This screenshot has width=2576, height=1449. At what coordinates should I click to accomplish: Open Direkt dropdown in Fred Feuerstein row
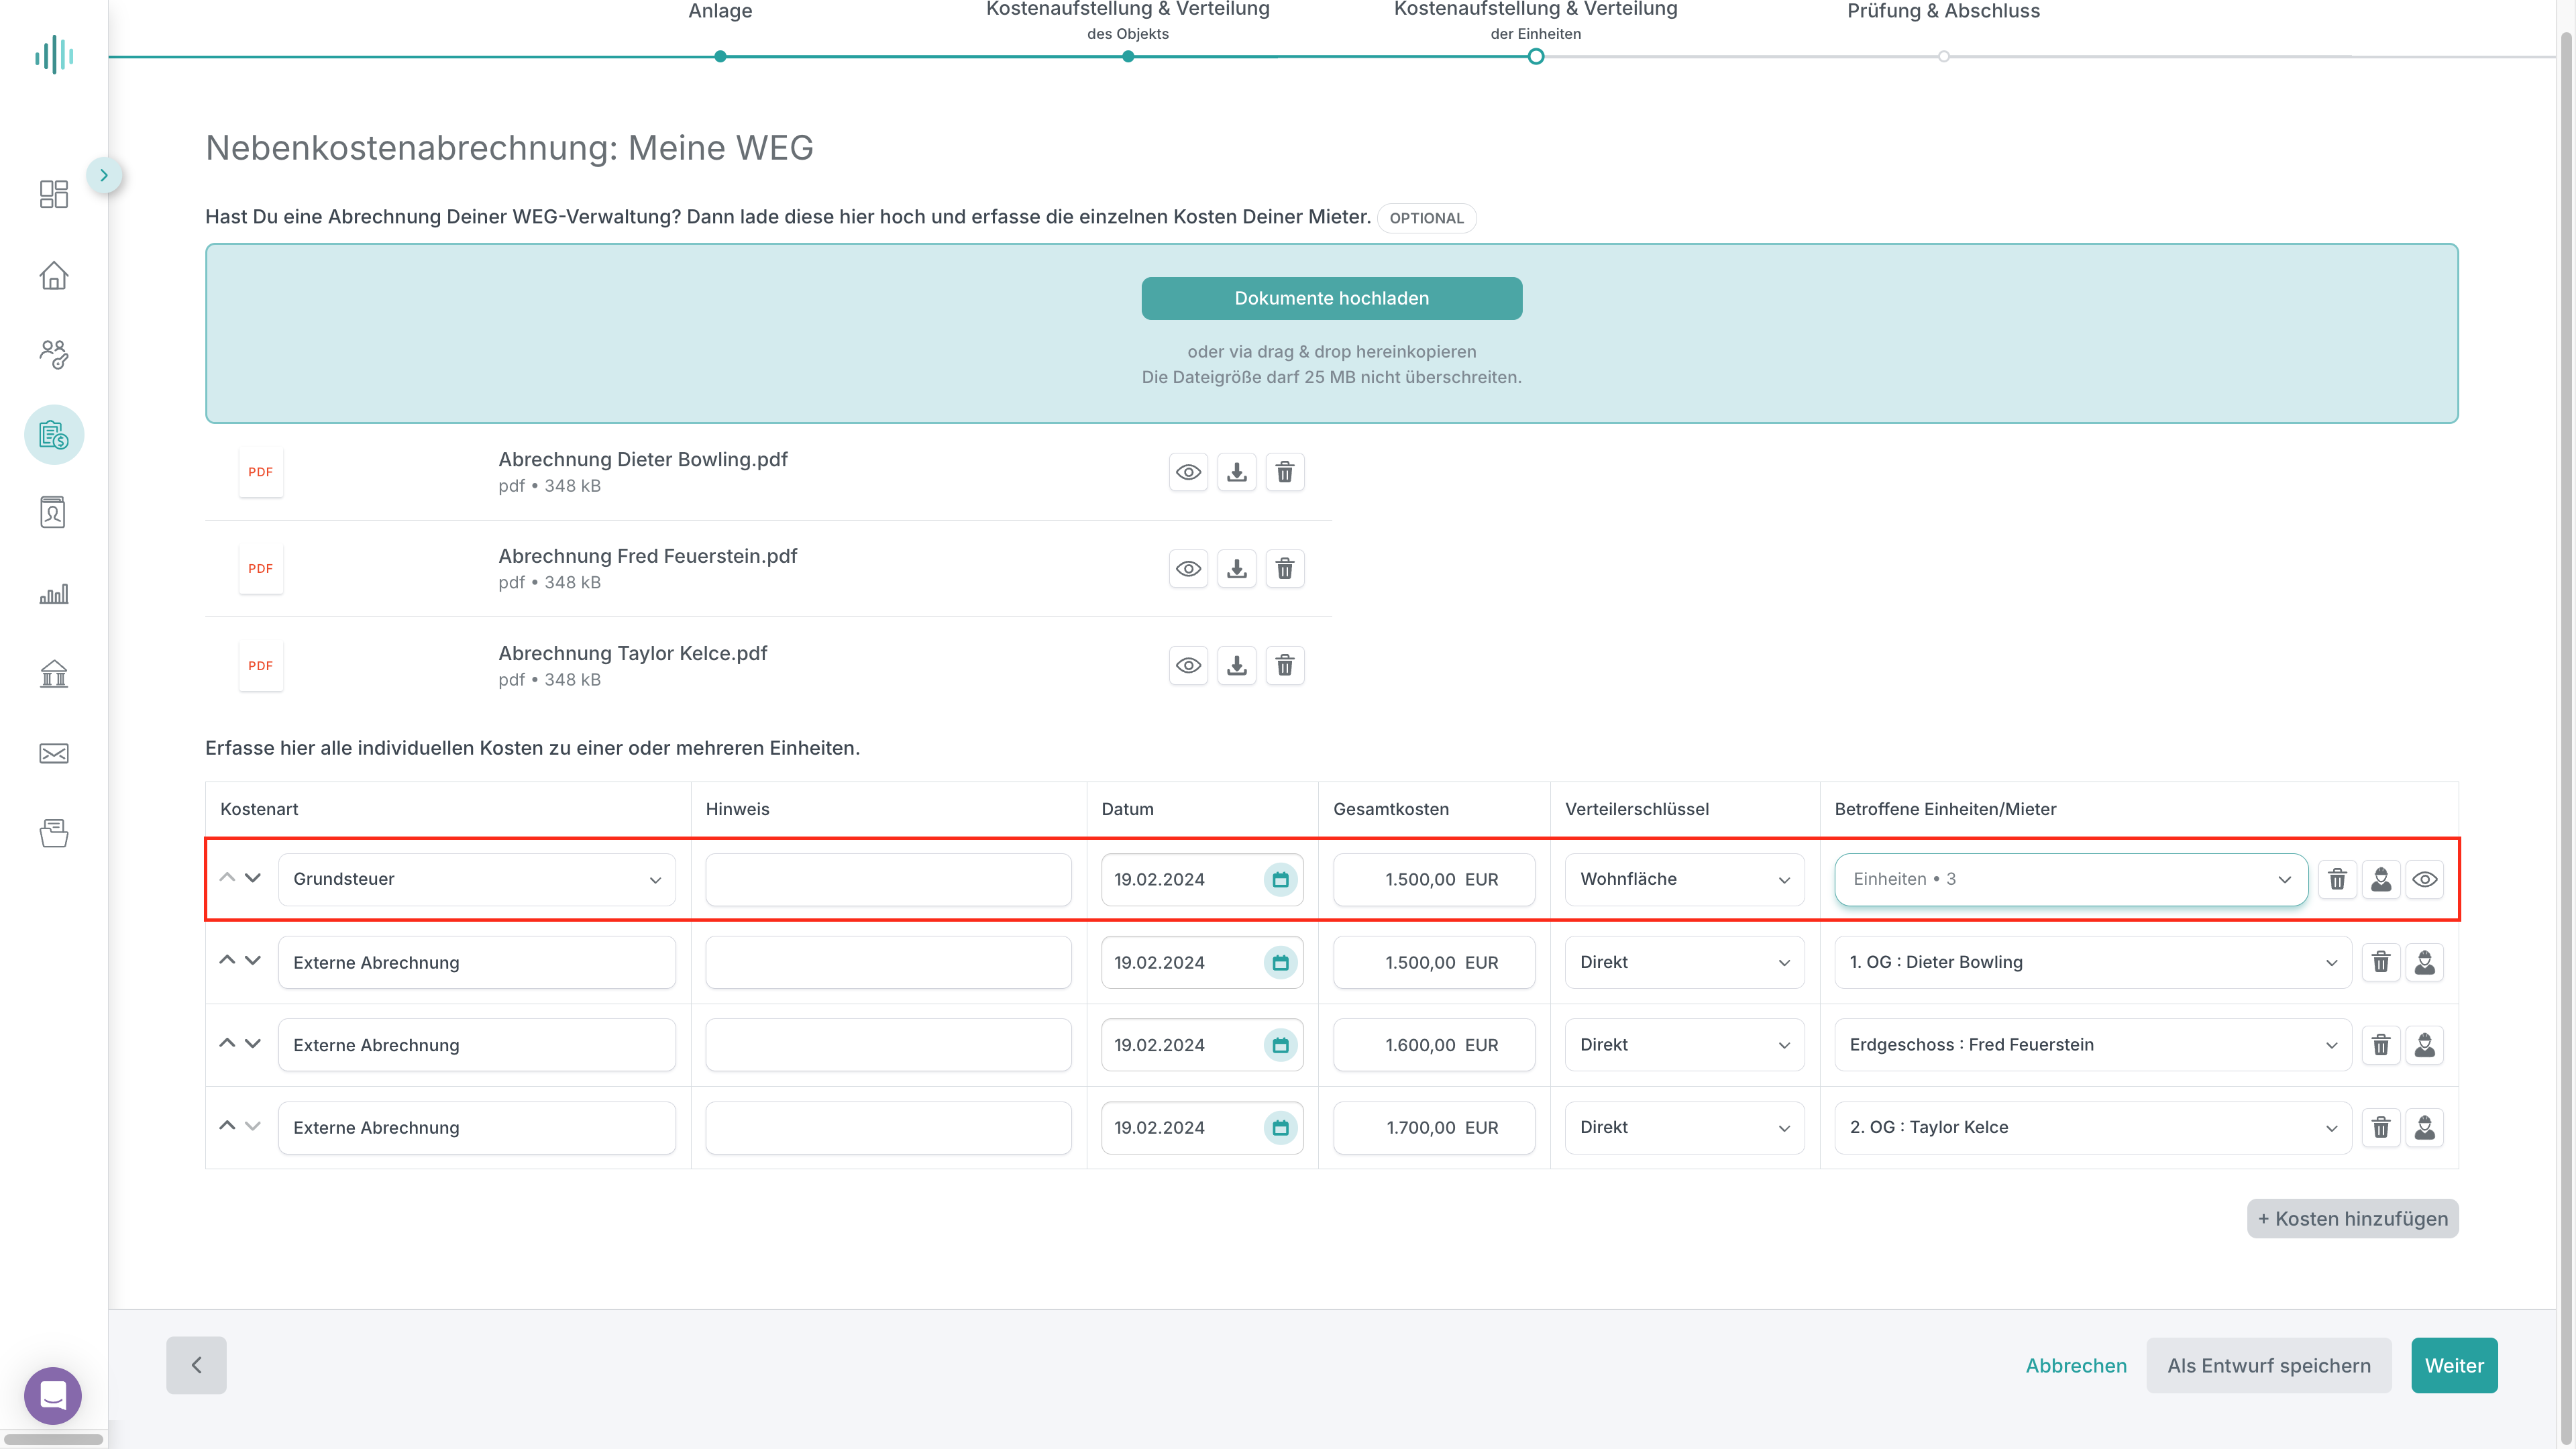[x=1684, y=1046]
